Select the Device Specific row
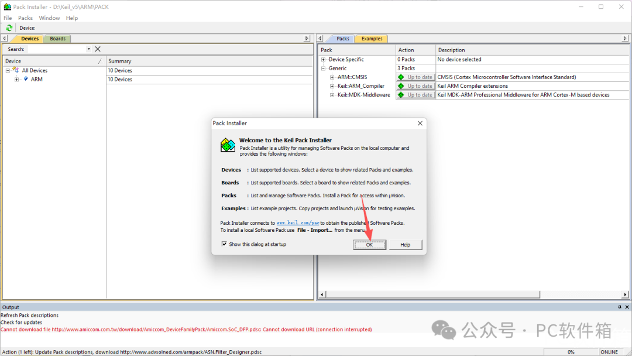 (x=346, y=59)
